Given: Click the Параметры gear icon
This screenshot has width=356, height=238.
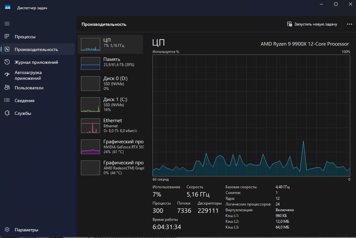Looking at the screenshot, I should click(x=7, y=229).
